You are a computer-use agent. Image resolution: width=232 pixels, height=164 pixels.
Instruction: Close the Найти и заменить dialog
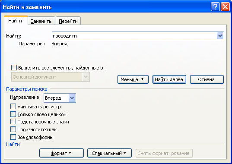click(225, 7)
